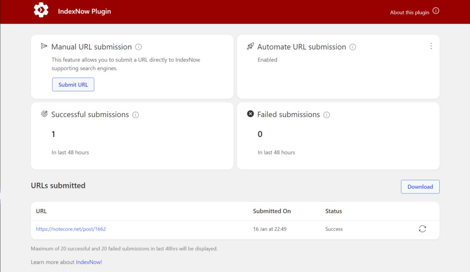Resubmit the notecore.net URL with refresh icon
The image size is (470, 272).
click(x=422, y=229)
